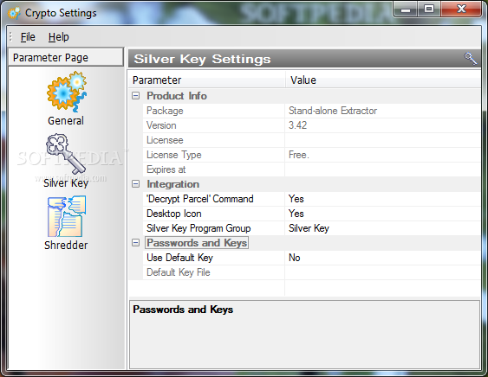
Task: Click the Value column header
Action: coord(383,80)
